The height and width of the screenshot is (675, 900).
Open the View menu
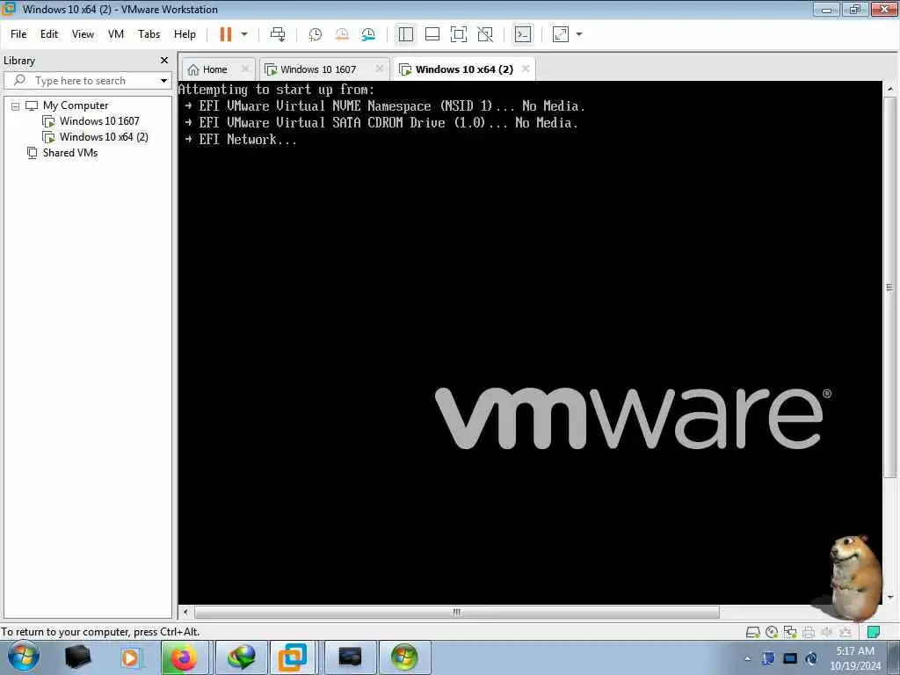pyautogui.click(x=83, y=34)
